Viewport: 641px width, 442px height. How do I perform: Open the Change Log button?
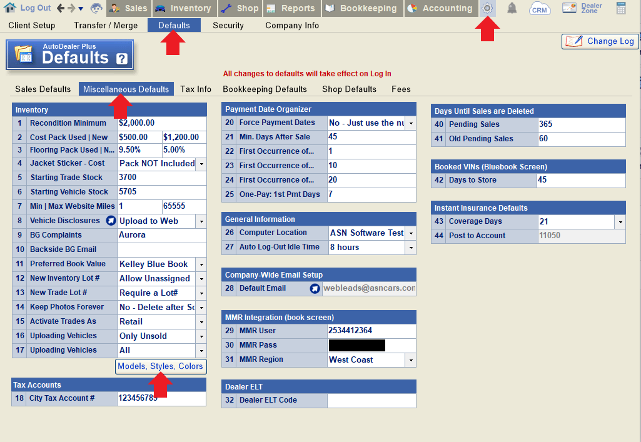(x=600, y=41)
